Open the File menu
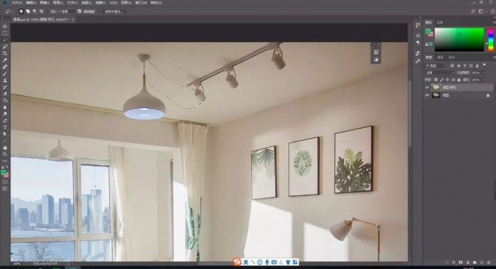The image size is (496, 269). click(x=16, y=3)
